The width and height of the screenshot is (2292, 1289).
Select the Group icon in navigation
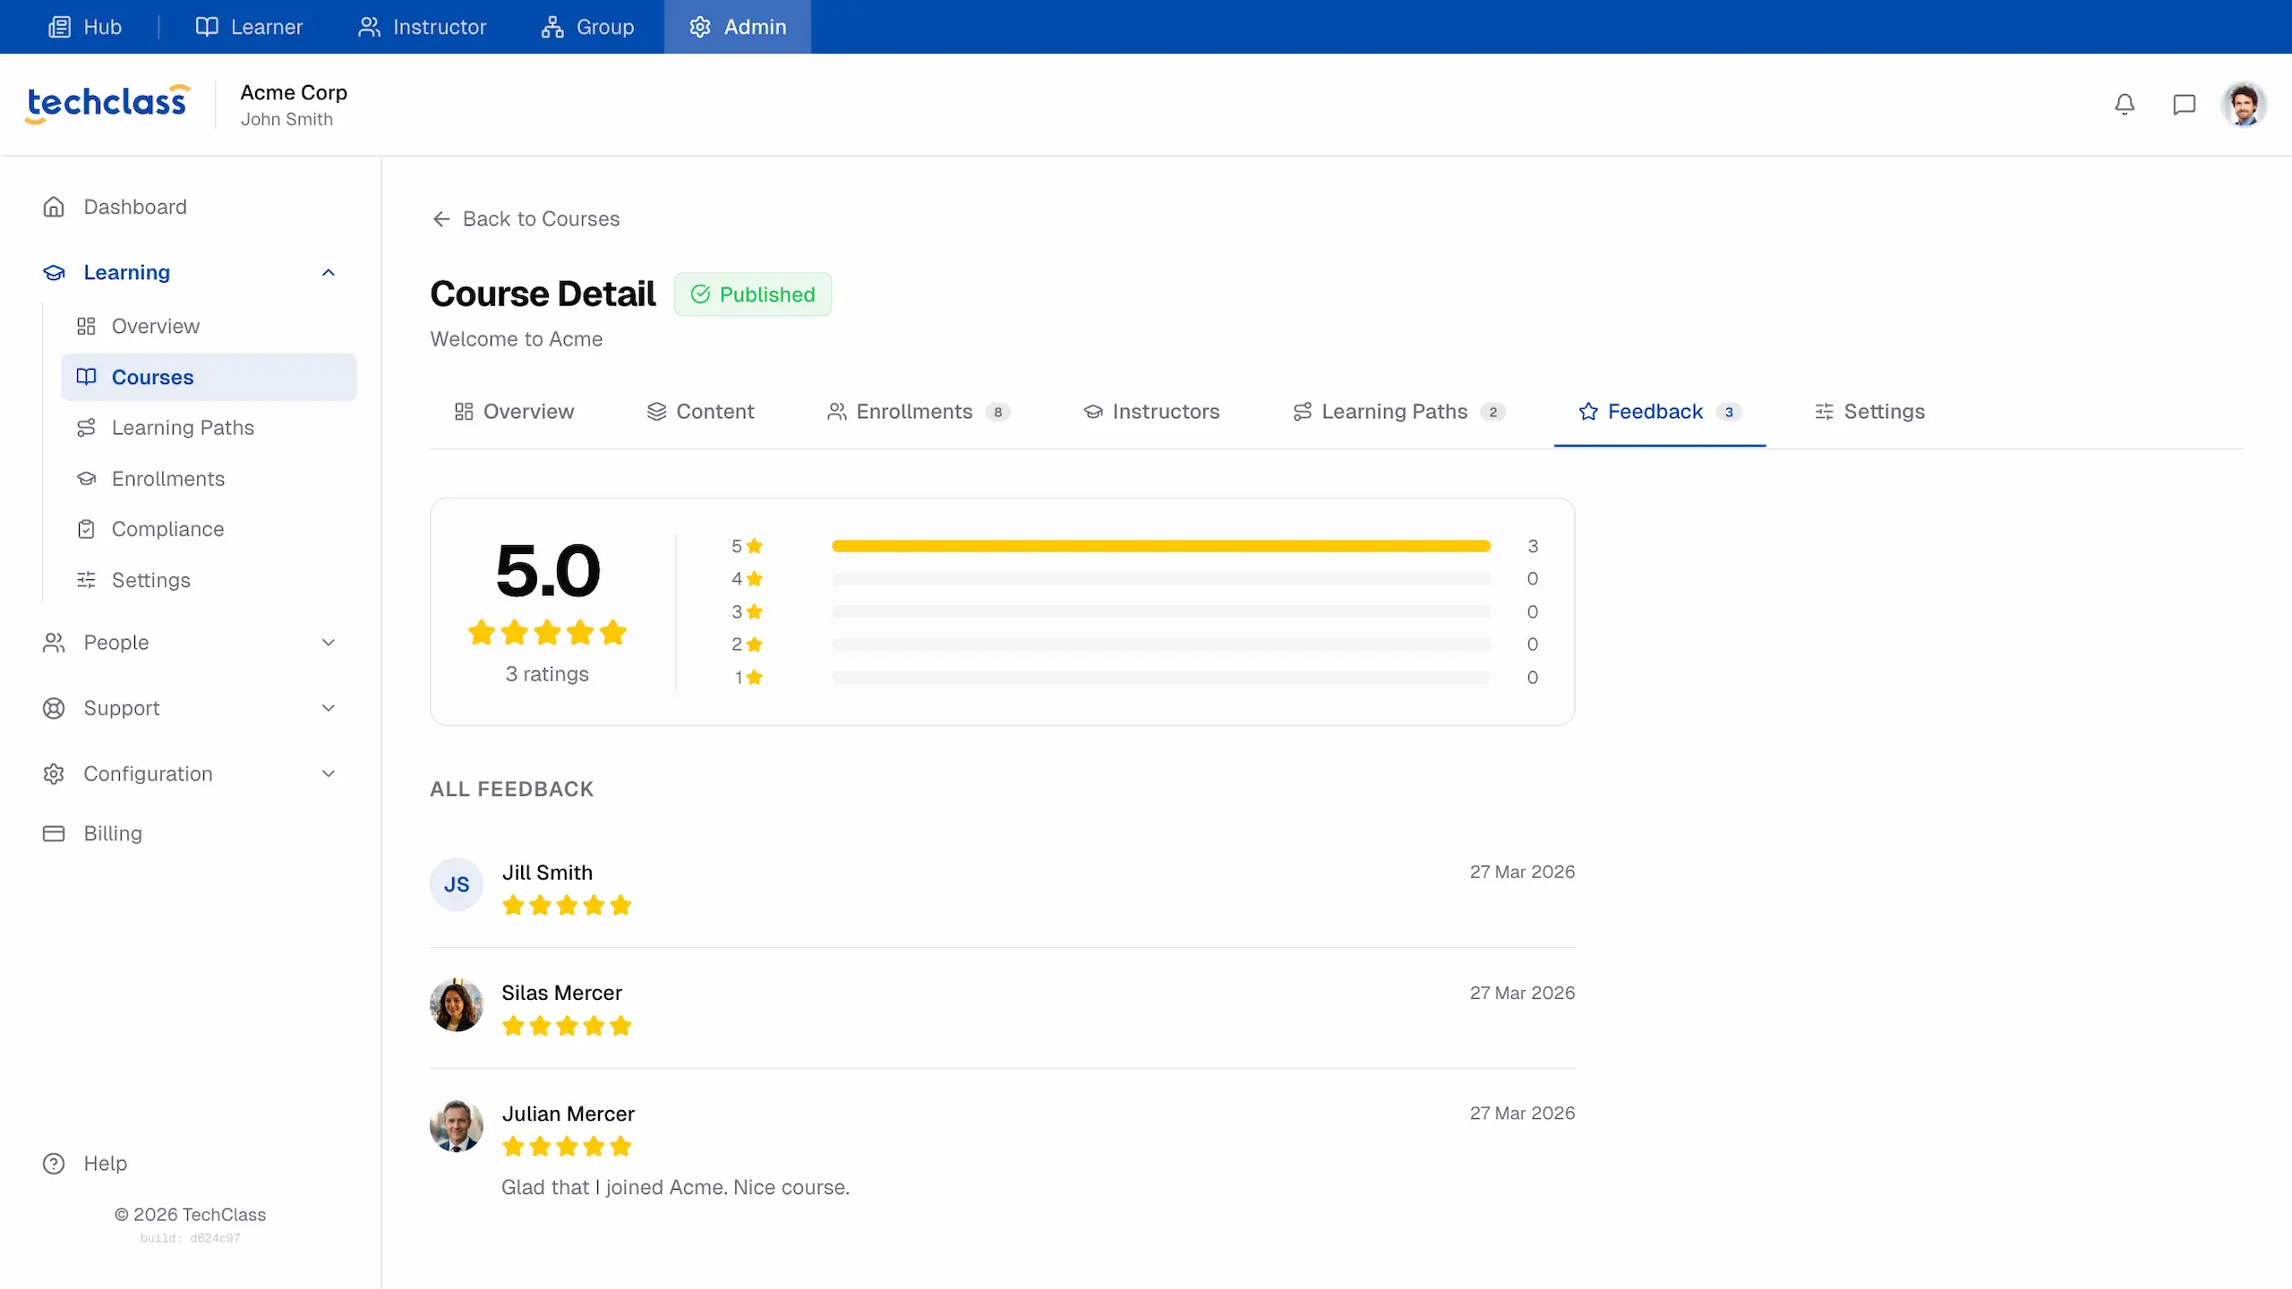[x=553, y=26]
